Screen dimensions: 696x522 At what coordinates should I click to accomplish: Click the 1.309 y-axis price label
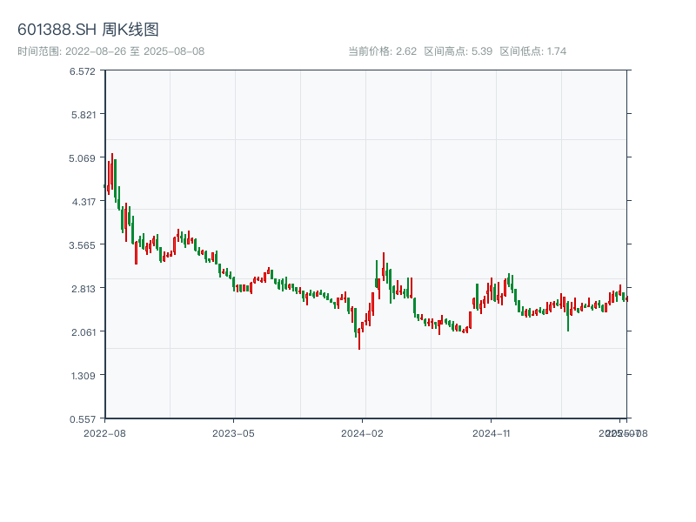click(83, 376)
